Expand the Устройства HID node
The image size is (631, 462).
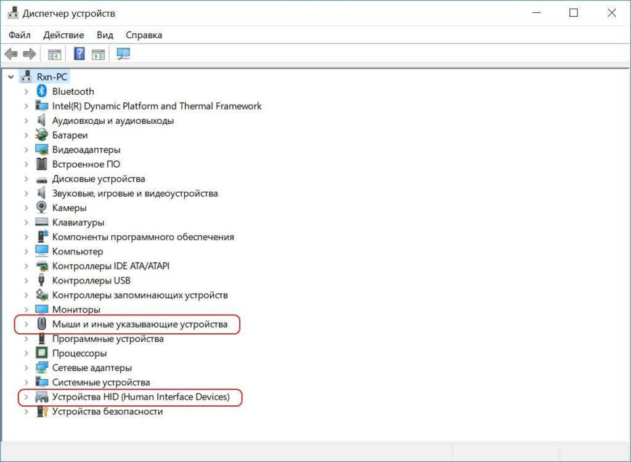[26, 397]
